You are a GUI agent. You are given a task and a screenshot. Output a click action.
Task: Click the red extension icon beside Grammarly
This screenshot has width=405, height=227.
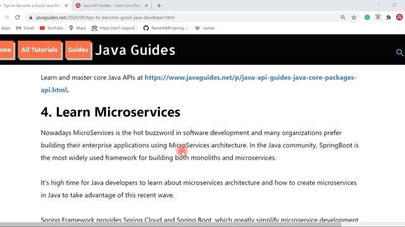(378, 18)
